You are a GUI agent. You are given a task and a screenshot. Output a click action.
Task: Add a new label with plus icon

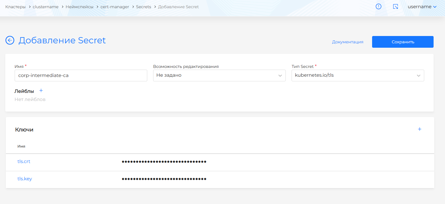(41, 91)
